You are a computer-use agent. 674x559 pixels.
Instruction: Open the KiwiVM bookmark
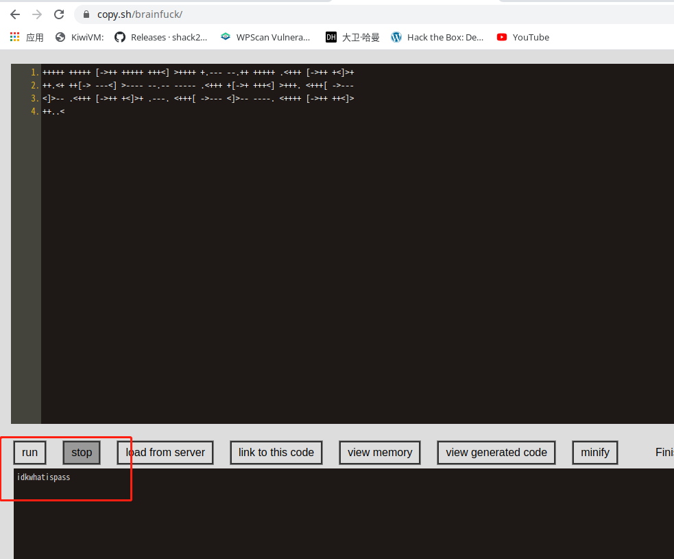80,38
